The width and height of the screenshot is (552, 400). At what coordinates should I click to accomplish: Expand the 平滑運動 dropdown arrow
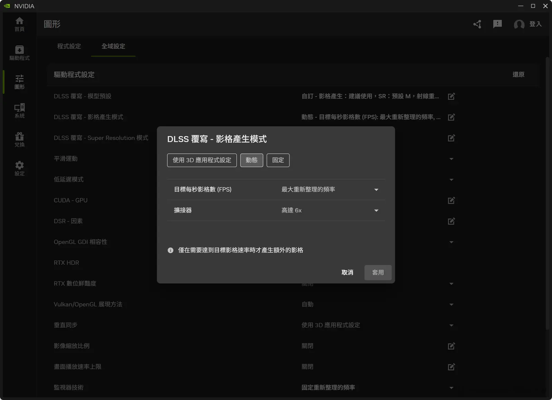[451, 159]
